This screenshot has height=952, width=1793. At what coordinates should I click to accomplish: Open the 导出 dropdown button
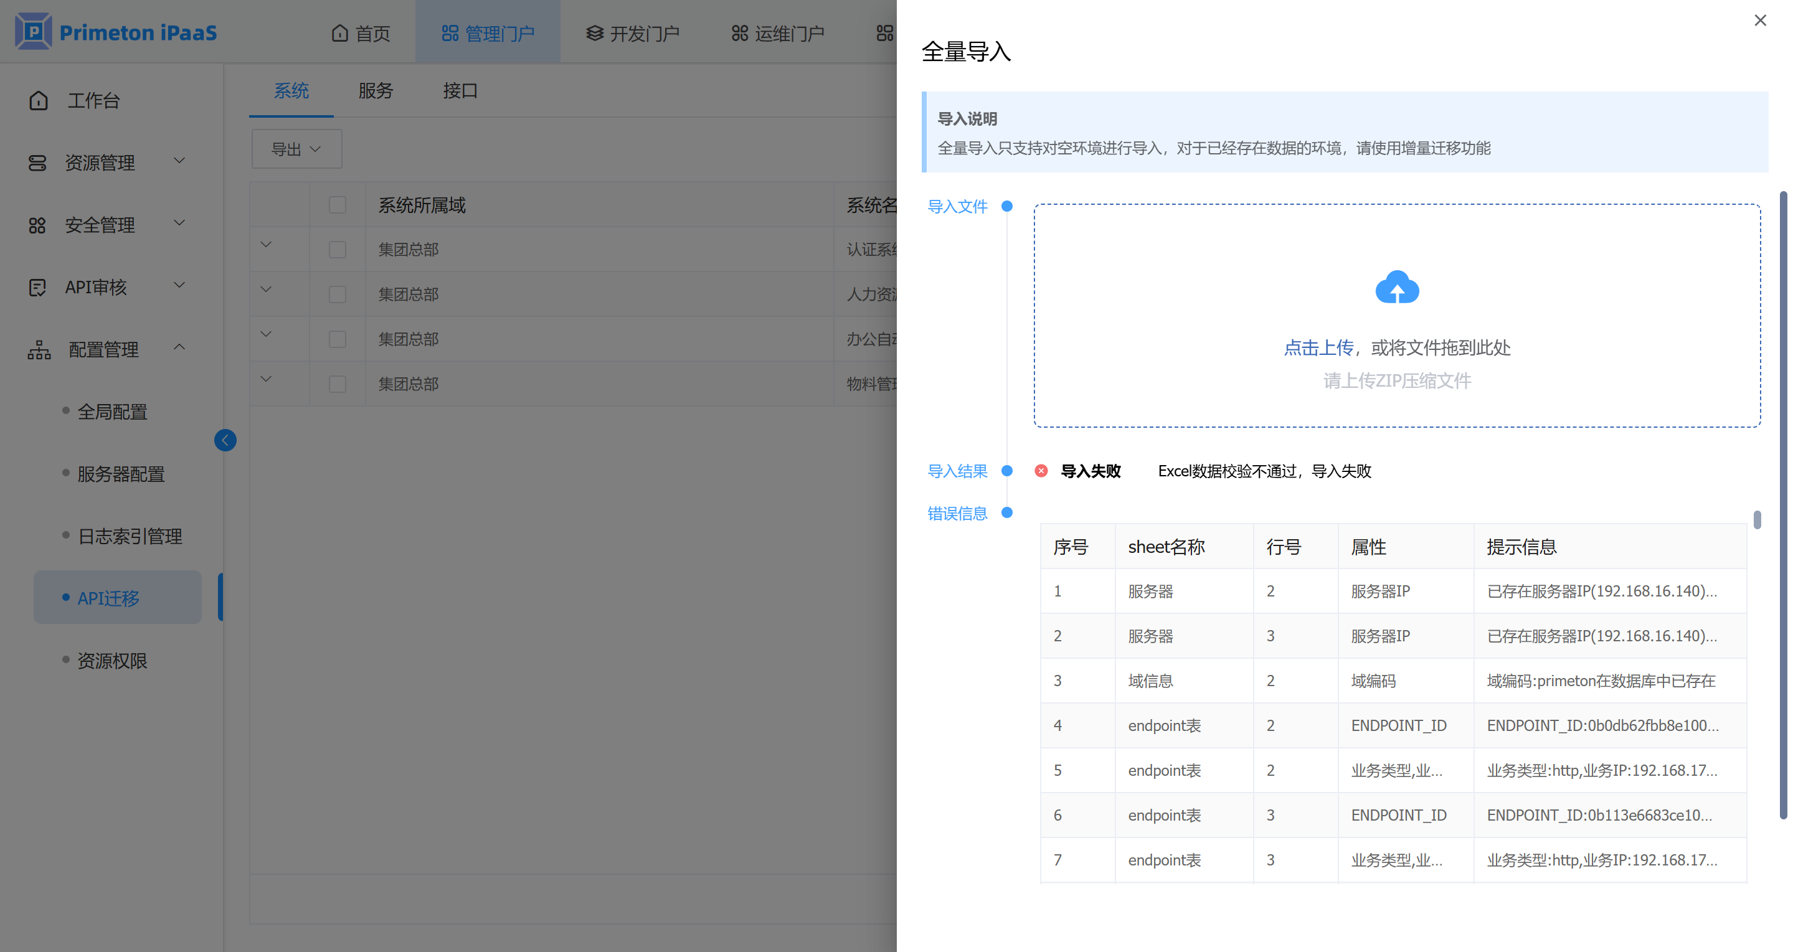click(296, 149)
